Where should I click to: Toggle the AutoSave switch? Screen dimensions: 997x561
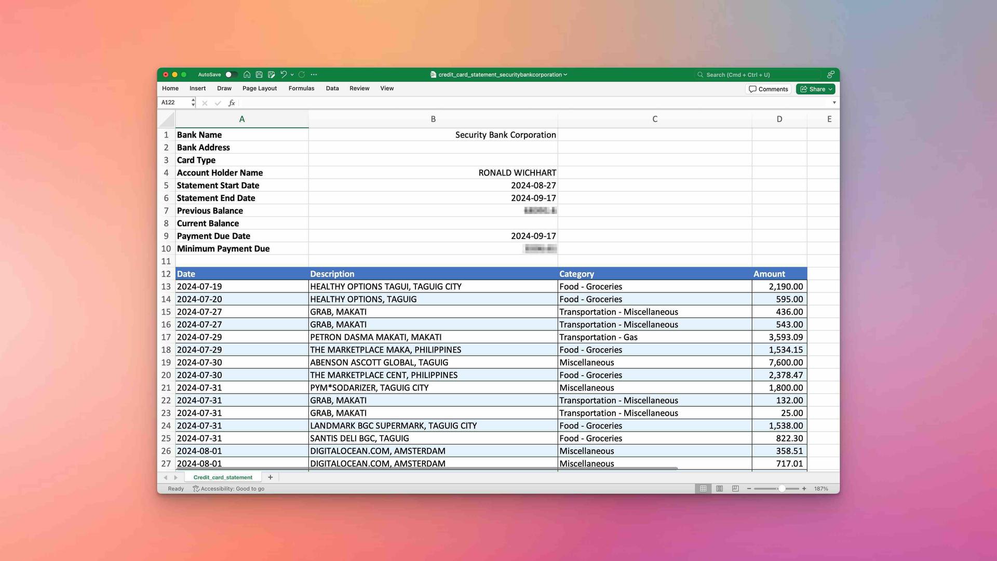tap(231, 75)
